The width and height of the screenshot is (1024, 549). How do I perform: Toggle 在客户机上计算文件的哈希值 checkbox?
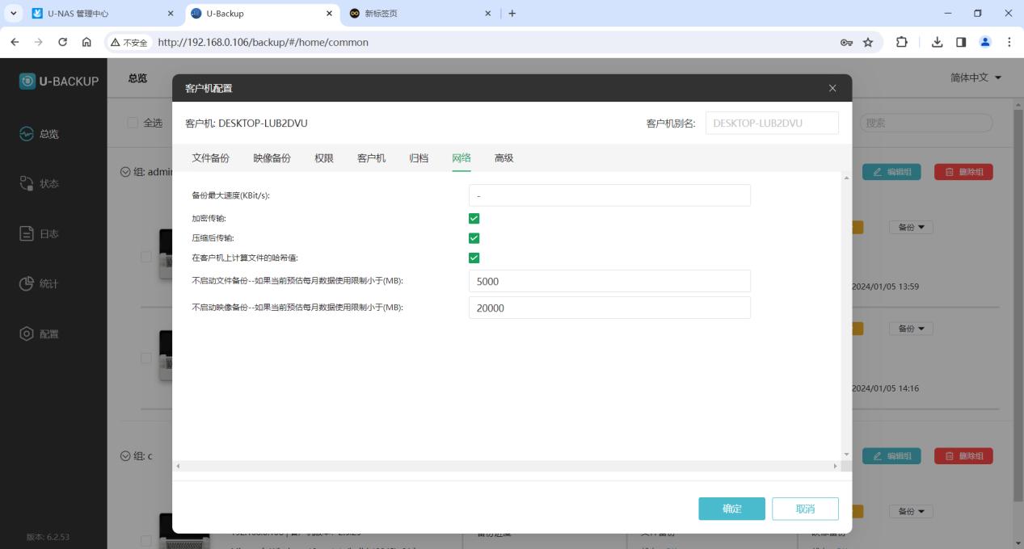pyautogui.click(x=474, y=258)
